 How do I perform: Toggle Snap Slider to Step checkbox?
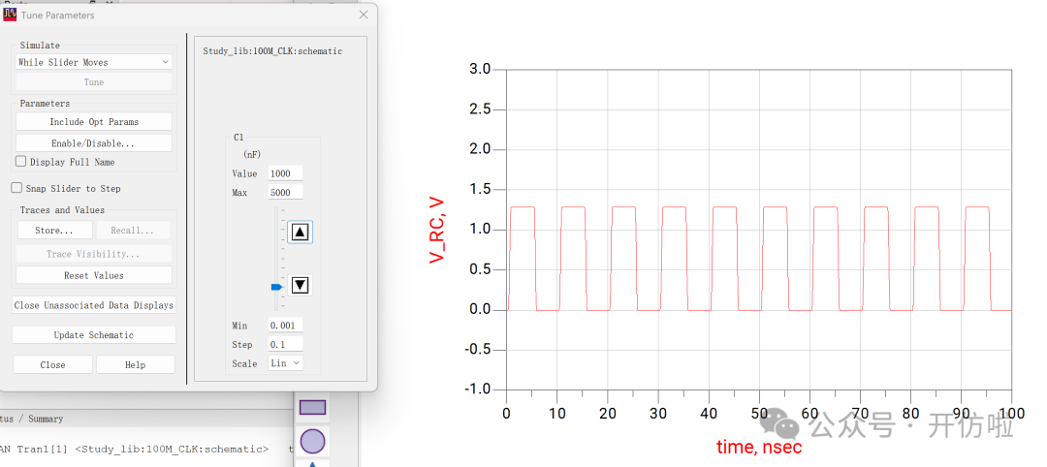pyautogui.click(x=17, y=188)
